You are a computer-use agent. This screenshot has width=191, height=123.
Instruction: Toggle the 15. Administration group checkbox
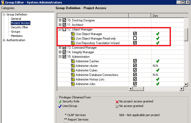tap(64, 57)
